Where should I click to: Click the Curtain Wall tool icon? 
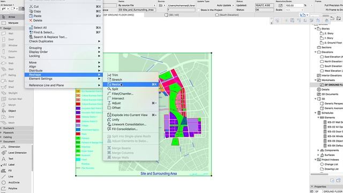4,99
